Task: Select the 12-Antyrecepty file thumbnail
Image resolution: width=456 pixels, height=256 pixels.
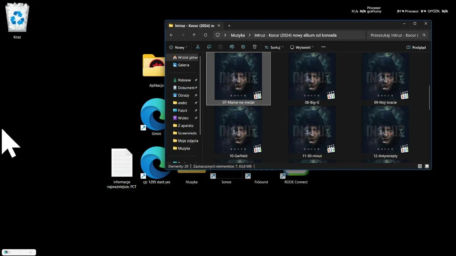Action: tap(385, 132)
